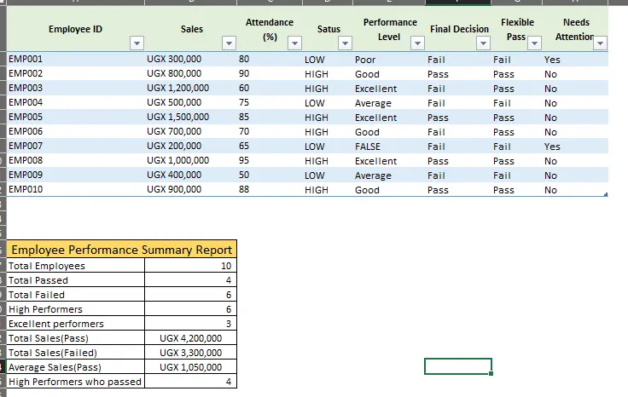
Task: Open the Performance Level filter dropdown
Action: 417,43
